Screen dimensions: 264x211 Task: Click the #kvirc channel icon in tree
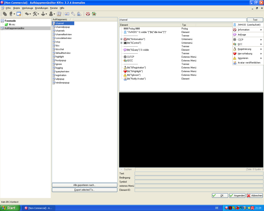(x=6, y=24)
